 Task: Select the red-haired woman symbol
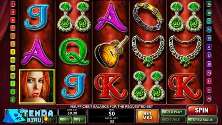[37, 87]
